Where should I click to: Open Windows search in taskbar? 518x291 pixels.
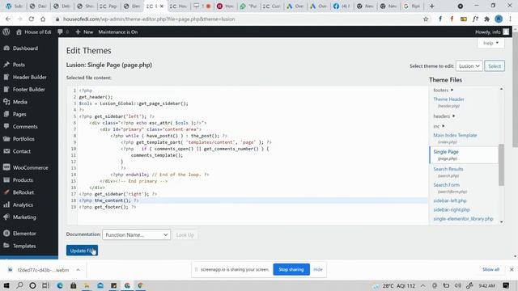click(x=19, y=285)
